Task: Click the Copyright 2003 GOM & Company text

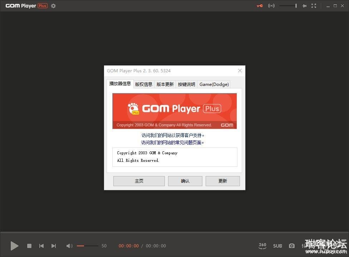Action: pyautogui.click(x=147, y=153)
